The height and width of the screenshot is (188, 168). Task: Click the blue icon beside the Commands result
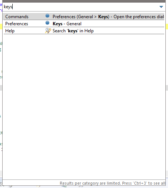pos(47,16)
